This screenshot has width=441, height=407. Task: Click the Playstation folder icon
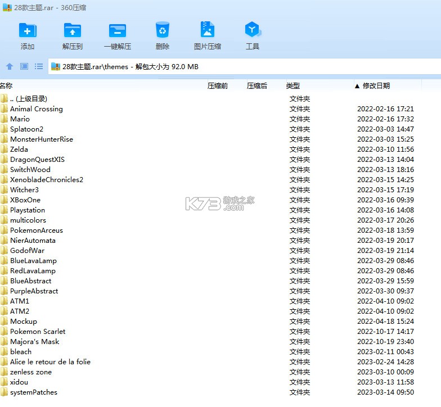(4, 210)
